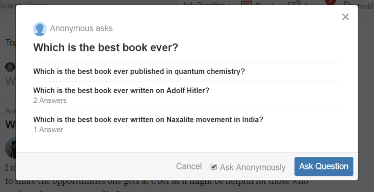Open the Read feed icon in navbar

pyautogui.click(x=247, y=5)
